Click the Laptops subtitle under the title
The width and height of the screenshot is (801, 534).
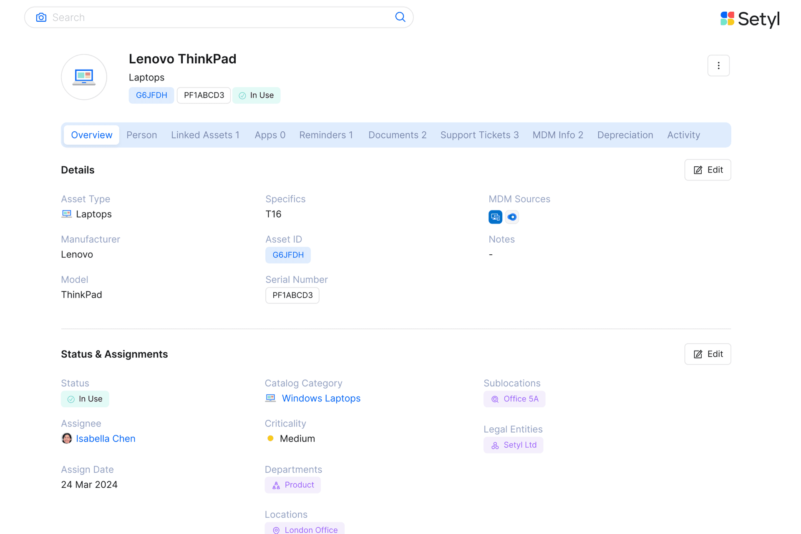pyautogui.click(x=146, y=78)
